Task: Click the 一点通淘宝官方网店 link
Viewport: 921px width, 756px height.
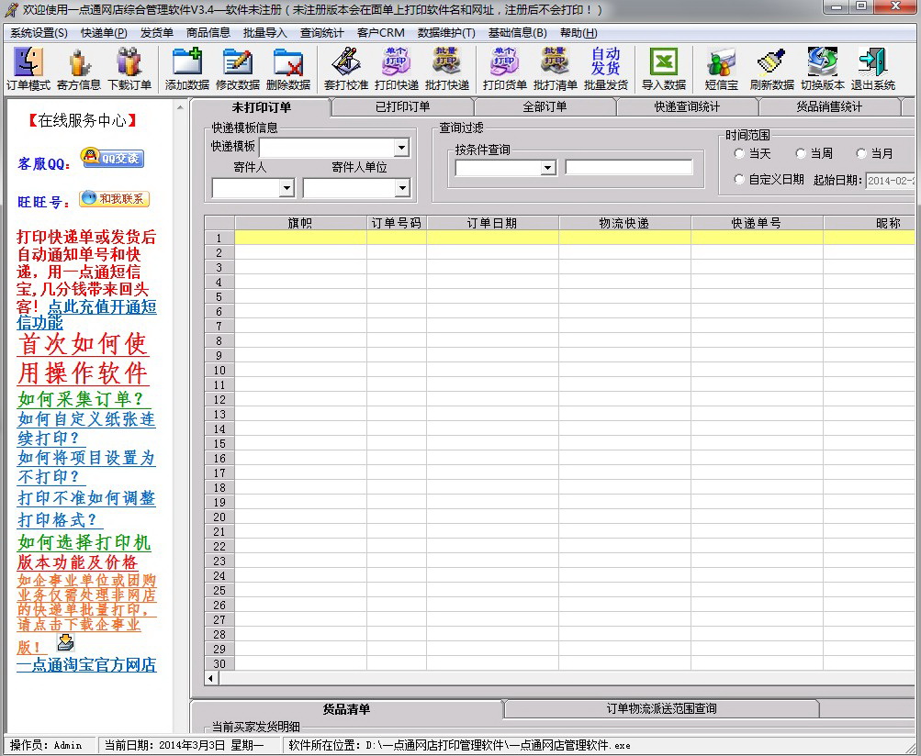Action: click(x=85, y=666)
